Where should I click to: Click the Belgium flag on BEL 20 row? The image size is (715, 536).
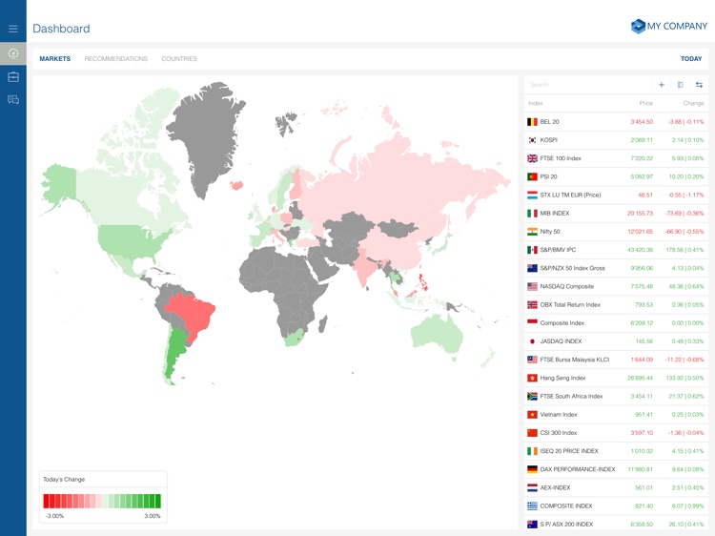click(x=532, y=122)
